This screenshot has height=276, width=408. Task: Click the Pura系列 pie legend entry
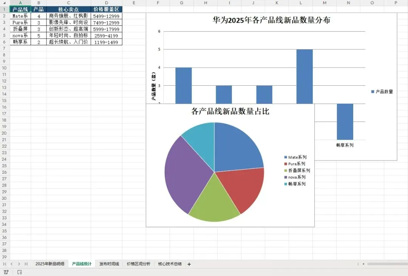[x=295, y=163]
